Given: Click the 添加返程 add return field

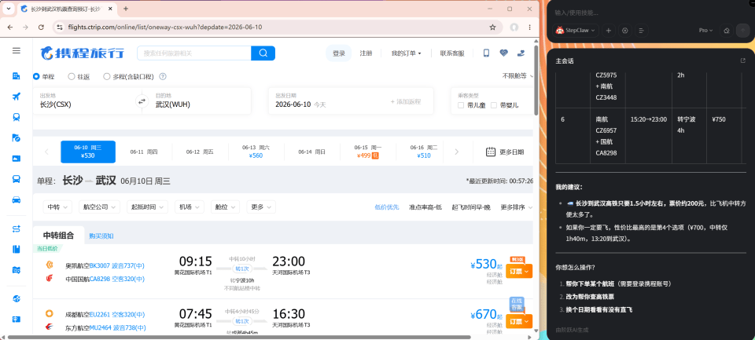Looking at the screenshot, I should [x=406, y=101].
